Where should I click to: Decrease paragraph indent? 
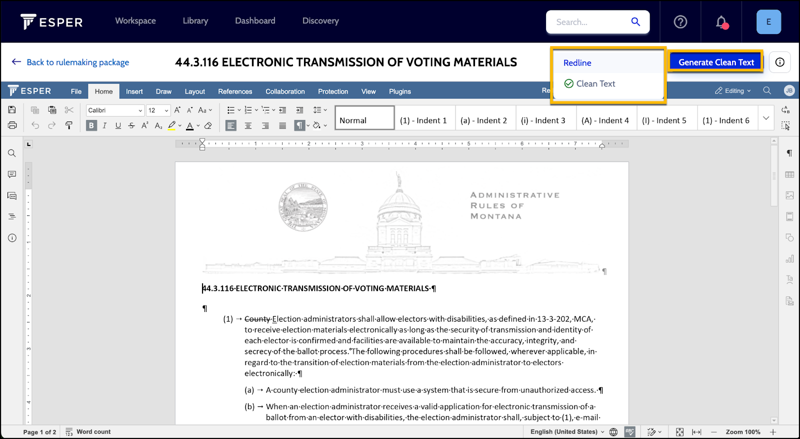tap(282, 110)
